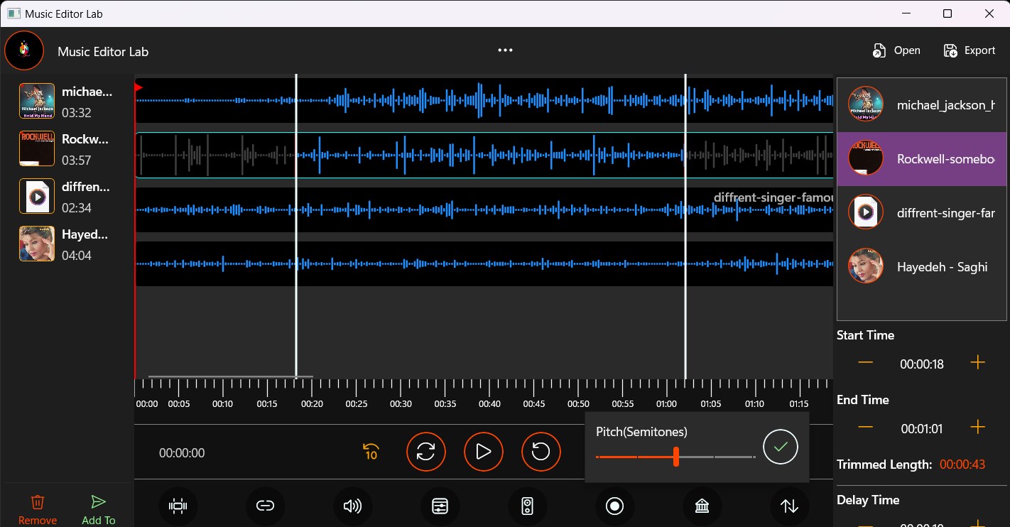Open the ellipsis options menu
This screenshot has height=527, width=1010.
click(x=505, y=50)
